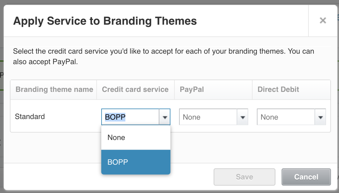Click the Credit card service column header
This screenshot has height=193, width=339.
[x=135, y=89]
